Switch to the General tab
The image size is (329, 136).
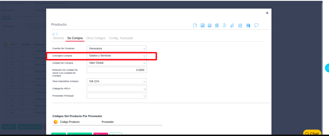[58, 38]
